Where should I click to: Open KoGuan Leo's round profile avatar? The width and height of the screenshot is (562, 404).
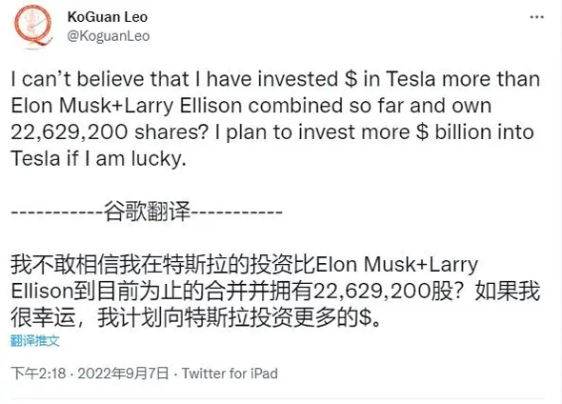33,26
